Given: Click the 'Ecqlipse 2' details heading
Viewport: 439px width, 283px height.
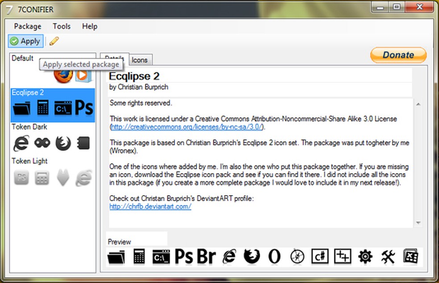Looking at the screenshot, I should pos(134,76).
